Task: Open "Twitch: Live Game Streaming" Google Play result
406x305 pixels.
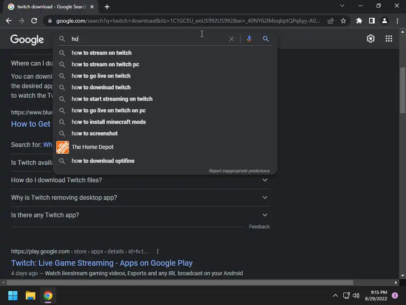Action: click(102, 263)
